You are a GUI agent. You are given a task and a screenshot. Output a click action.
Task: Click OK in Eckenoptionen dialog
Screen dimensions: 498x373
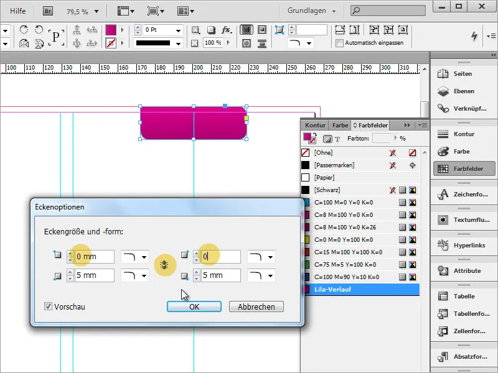[x=194, y=306]
